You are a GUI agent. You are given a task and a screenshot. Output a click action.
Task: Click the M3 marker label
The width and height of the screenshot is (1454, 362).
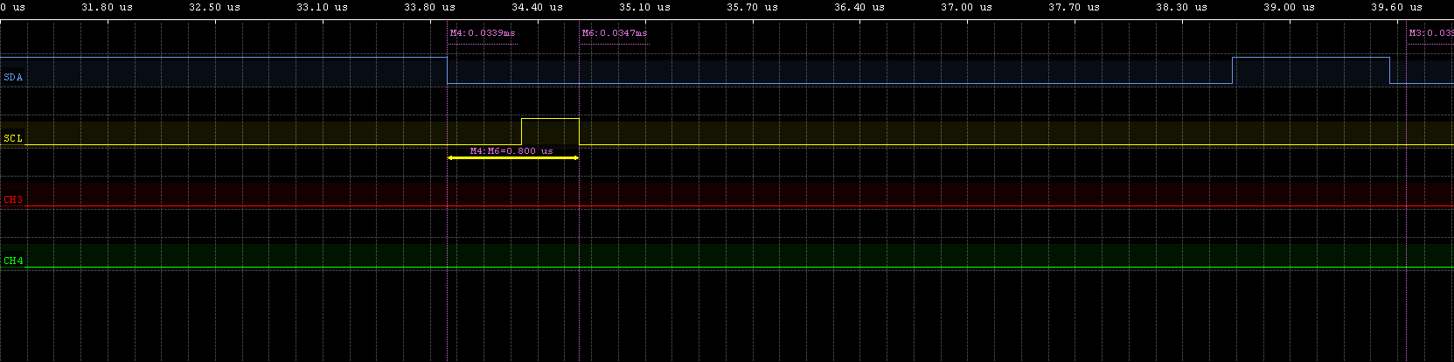coord(1430,33)
